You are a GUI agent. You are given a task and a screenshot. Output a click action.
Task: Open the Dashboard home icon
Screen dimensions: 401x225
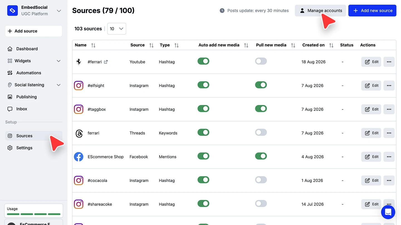pos(10,49)
